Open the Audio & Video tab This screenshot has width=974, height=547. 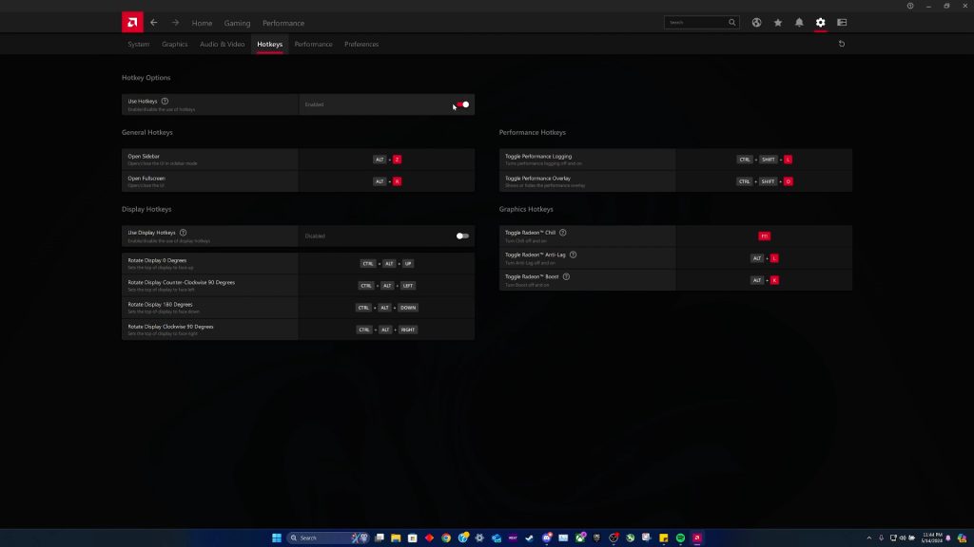click(222, 45)
